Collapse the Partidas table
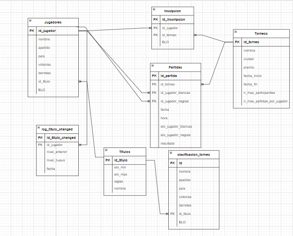Screen dimensions: 293x236 [153, 67]
